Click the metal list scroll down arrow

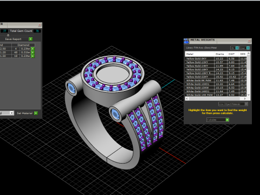[x=249, y=95]
